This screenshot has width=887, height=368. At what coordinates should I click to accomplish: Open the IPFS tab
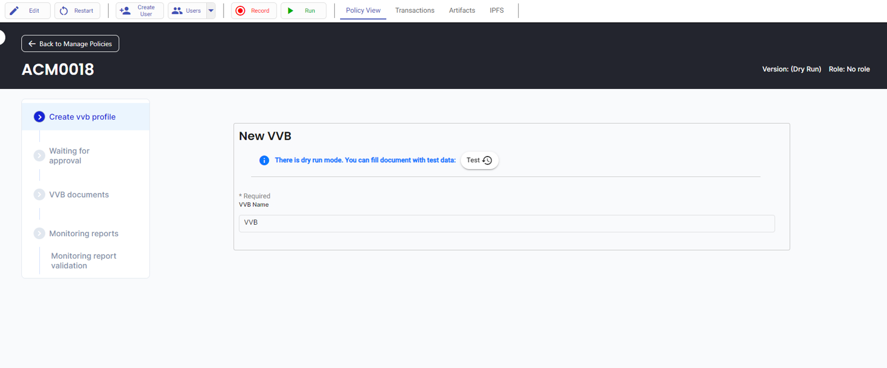tap(497, 10)
